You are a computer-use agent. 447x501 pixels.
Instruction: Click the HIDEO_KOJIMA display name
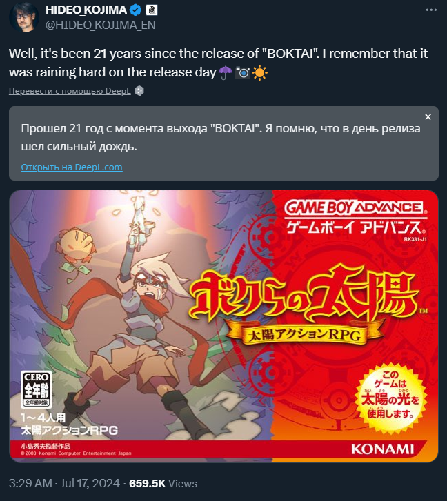click(86, 10)
